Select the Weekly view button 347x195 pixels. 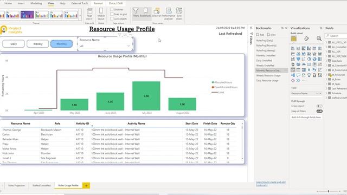(x=37, y=44)
